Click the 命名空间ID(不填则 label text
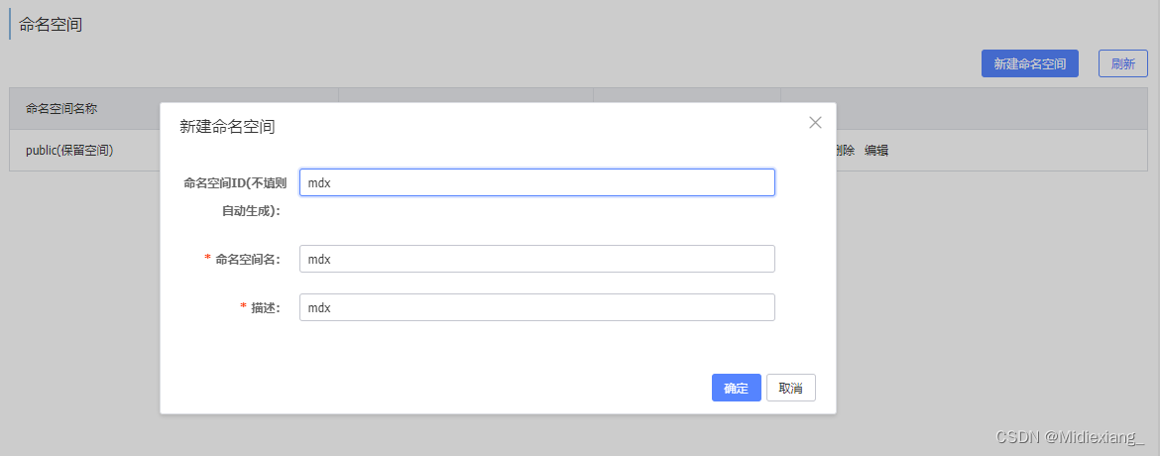1160x456 pixels. point(235,182)
